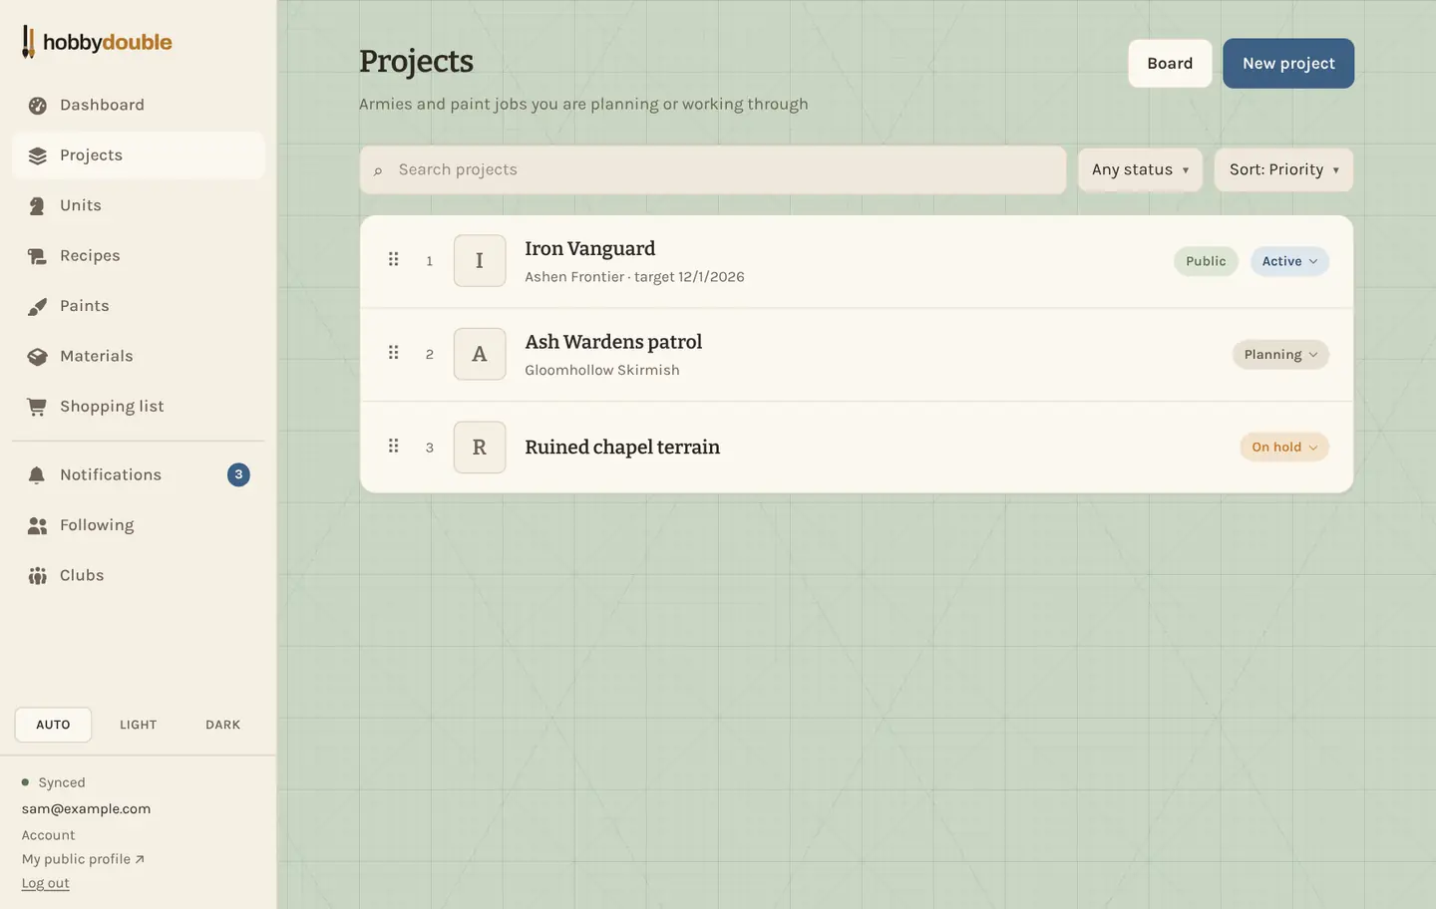The height and width of the screenshot is (909, 1436).
Task: Click the search magnifier icon
Action: pos(378,171)
